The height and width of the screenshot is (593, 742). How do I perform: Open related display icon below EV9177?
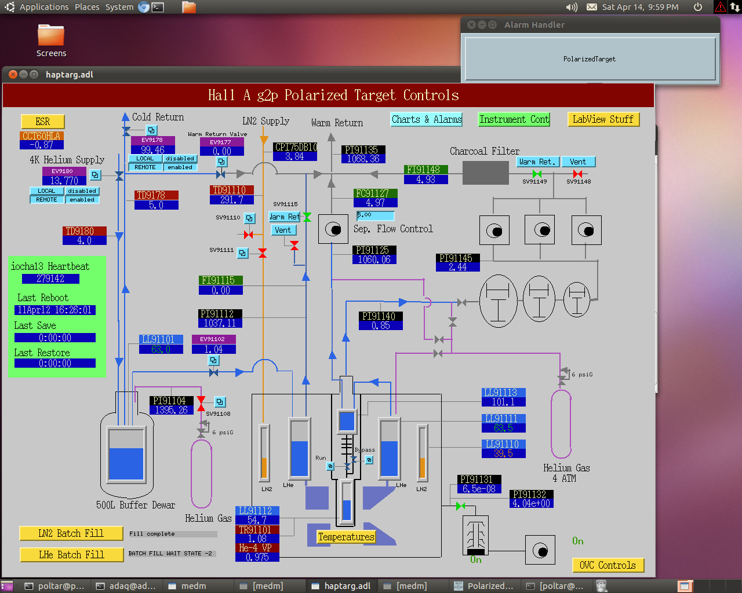click(221, 162)
